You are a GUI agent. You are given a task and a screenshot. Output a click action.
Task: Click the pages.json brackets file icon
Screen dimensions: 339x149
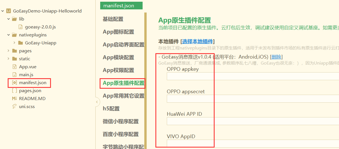(15, 91)
